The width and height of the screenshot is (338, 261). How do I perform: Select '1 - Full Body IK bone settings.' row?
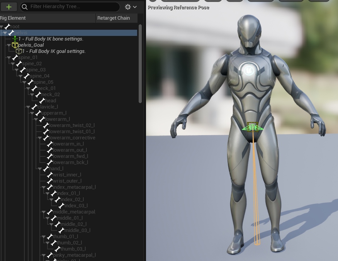pyautogui.click(x=68, y=39)
